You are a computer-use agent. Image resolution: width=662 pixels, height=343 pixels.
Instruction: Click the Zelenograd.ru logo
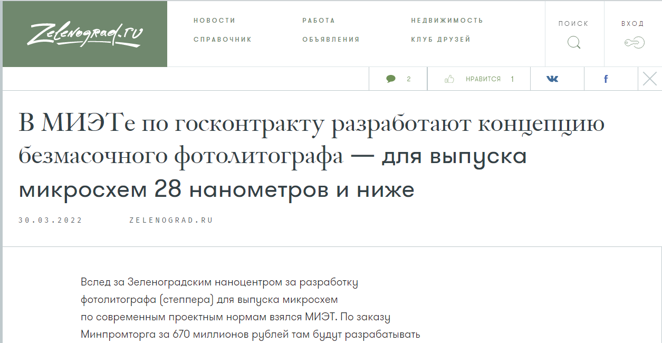85,35
